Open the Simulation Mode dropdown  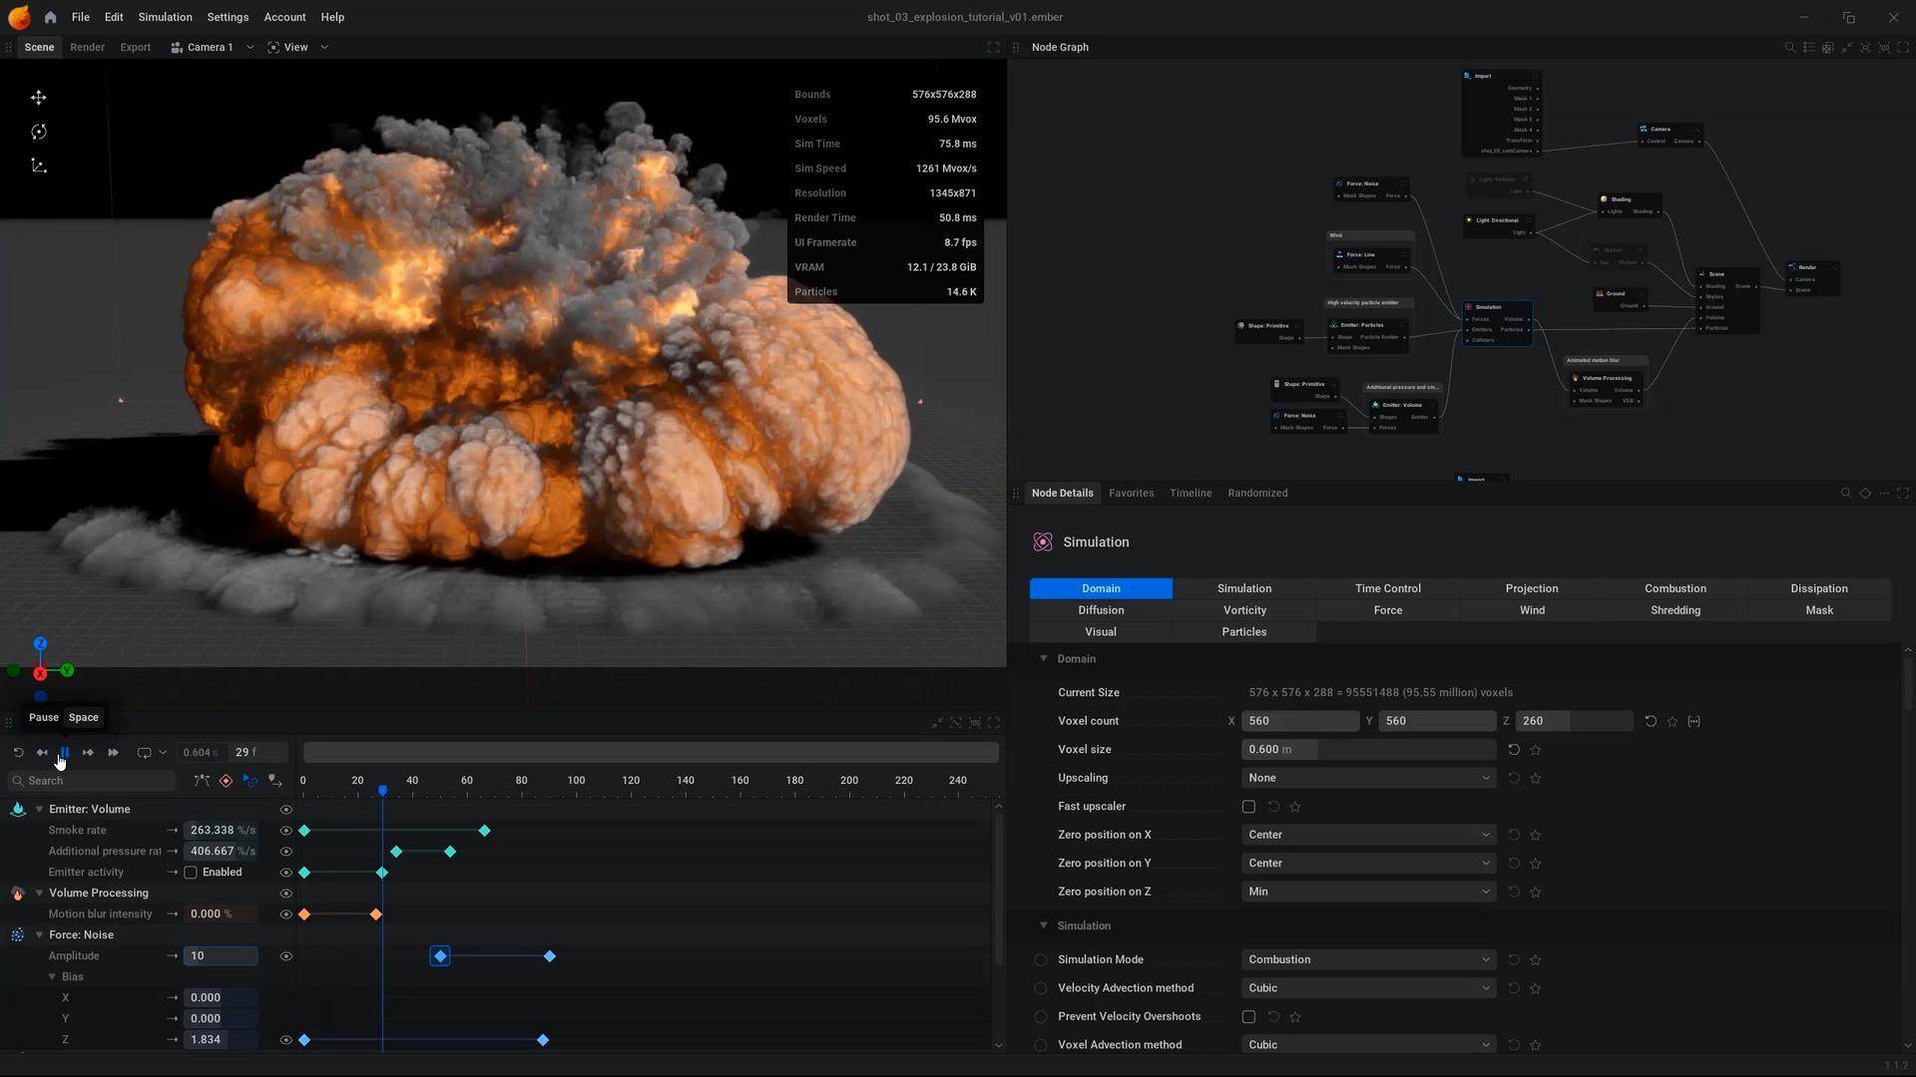[1367, 959]
